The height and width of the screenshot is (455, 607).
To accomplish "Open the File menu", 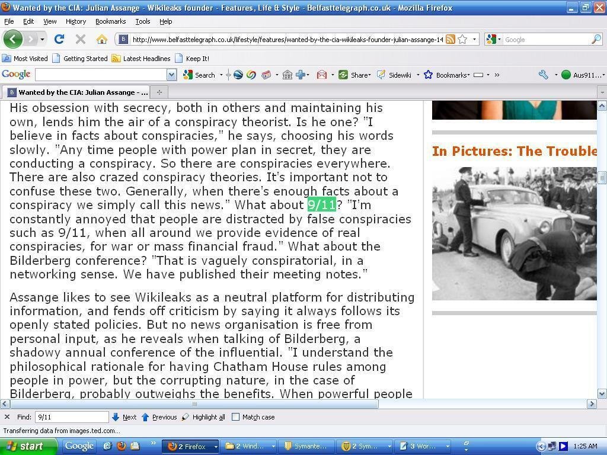I will coord(8,21).
